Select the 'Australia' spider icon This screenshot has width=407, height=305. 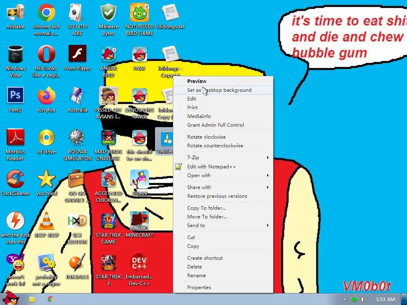(x=78, y=100)
